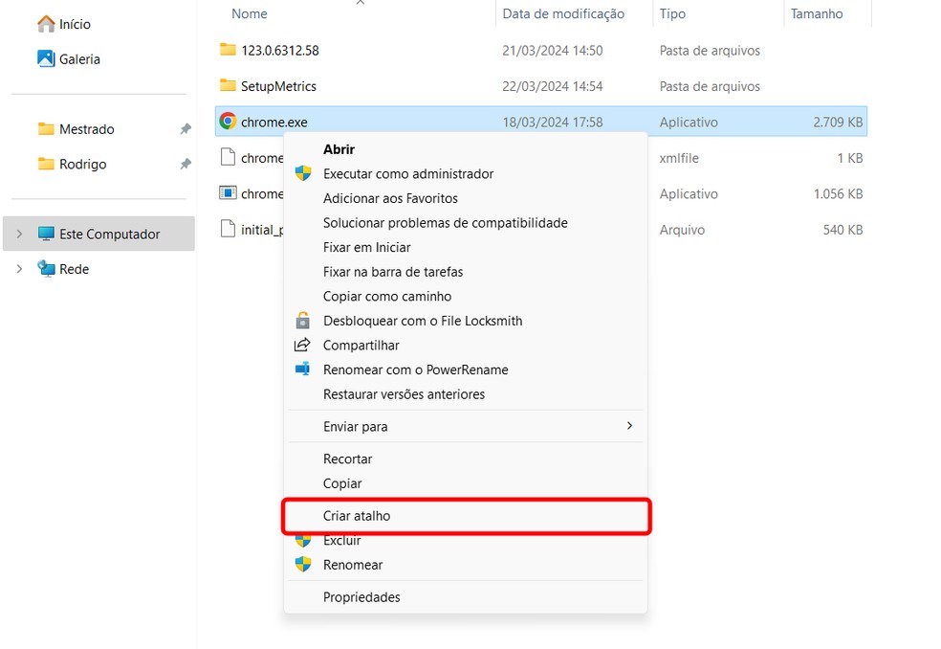Expand the Rede tree node

pos(20,269)
